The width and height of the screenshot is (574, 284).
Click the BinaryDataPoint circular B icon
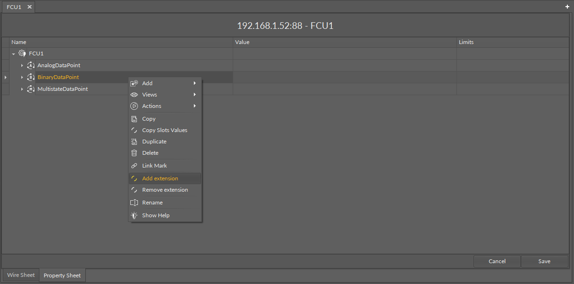tap(31, 77)
